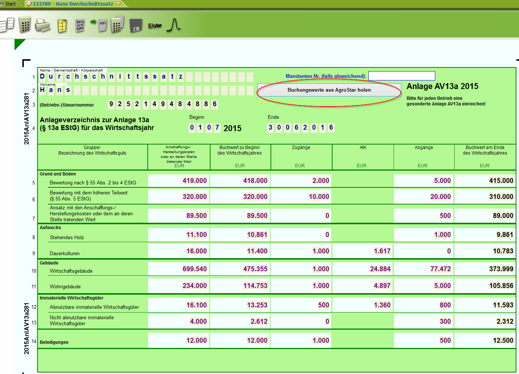Click the printer icon to print
Viewport: 519px width, 374px height.
tap(43, 26)
